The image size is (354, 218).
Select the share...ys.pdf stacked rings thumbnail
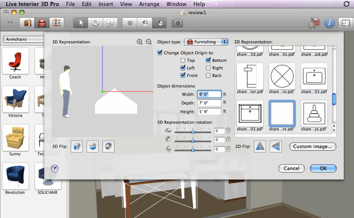tap(314, 114)
